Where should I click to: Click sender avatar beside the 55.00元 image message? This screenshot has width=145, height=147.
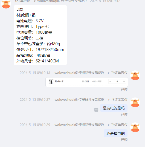(135, 75)
